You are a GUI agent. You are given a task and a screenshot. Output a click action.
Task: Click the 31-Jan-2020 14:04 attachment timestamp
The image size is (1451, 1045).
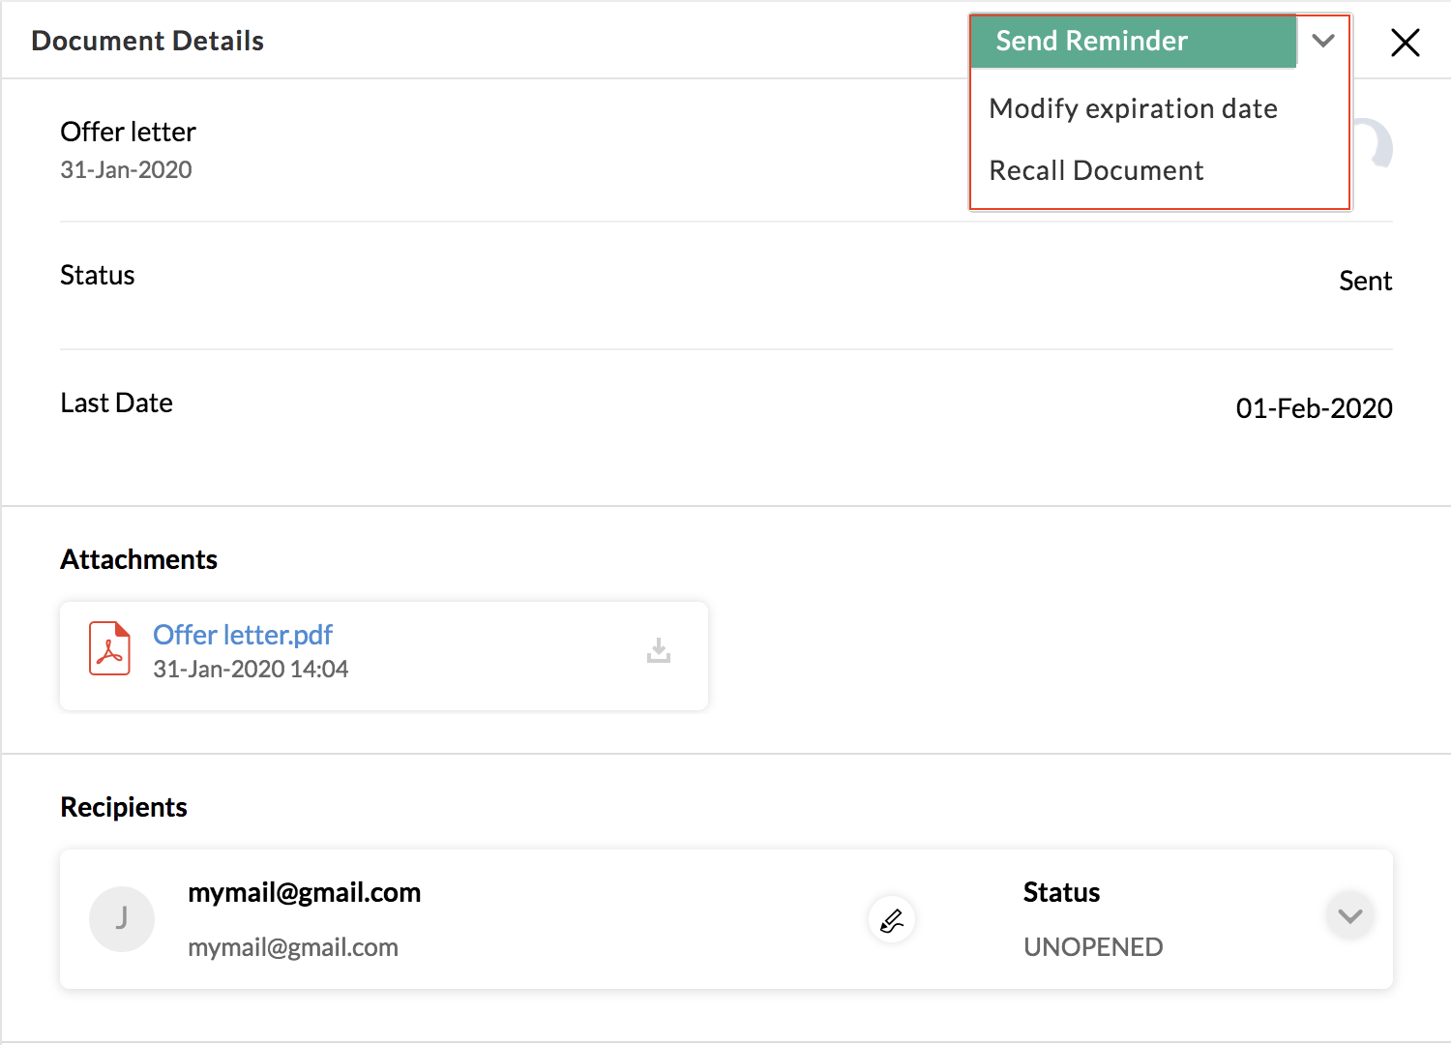point(251,669)
